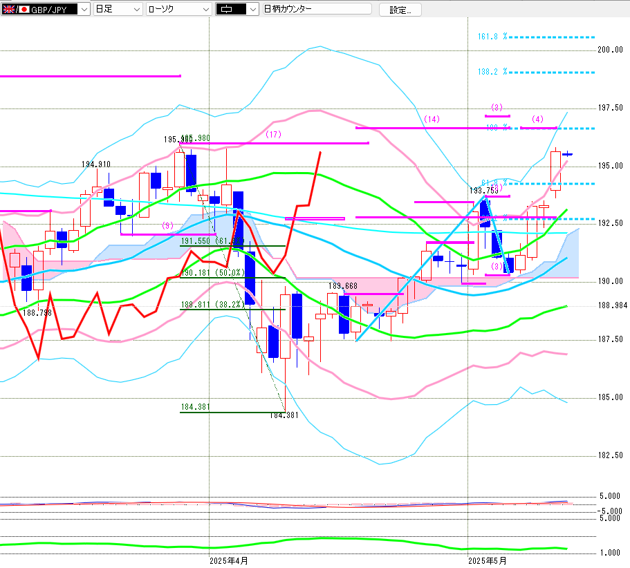This screenshot has width=630, height=568.
Task: Click the 194.910 high price label
Action: point(96,164)
